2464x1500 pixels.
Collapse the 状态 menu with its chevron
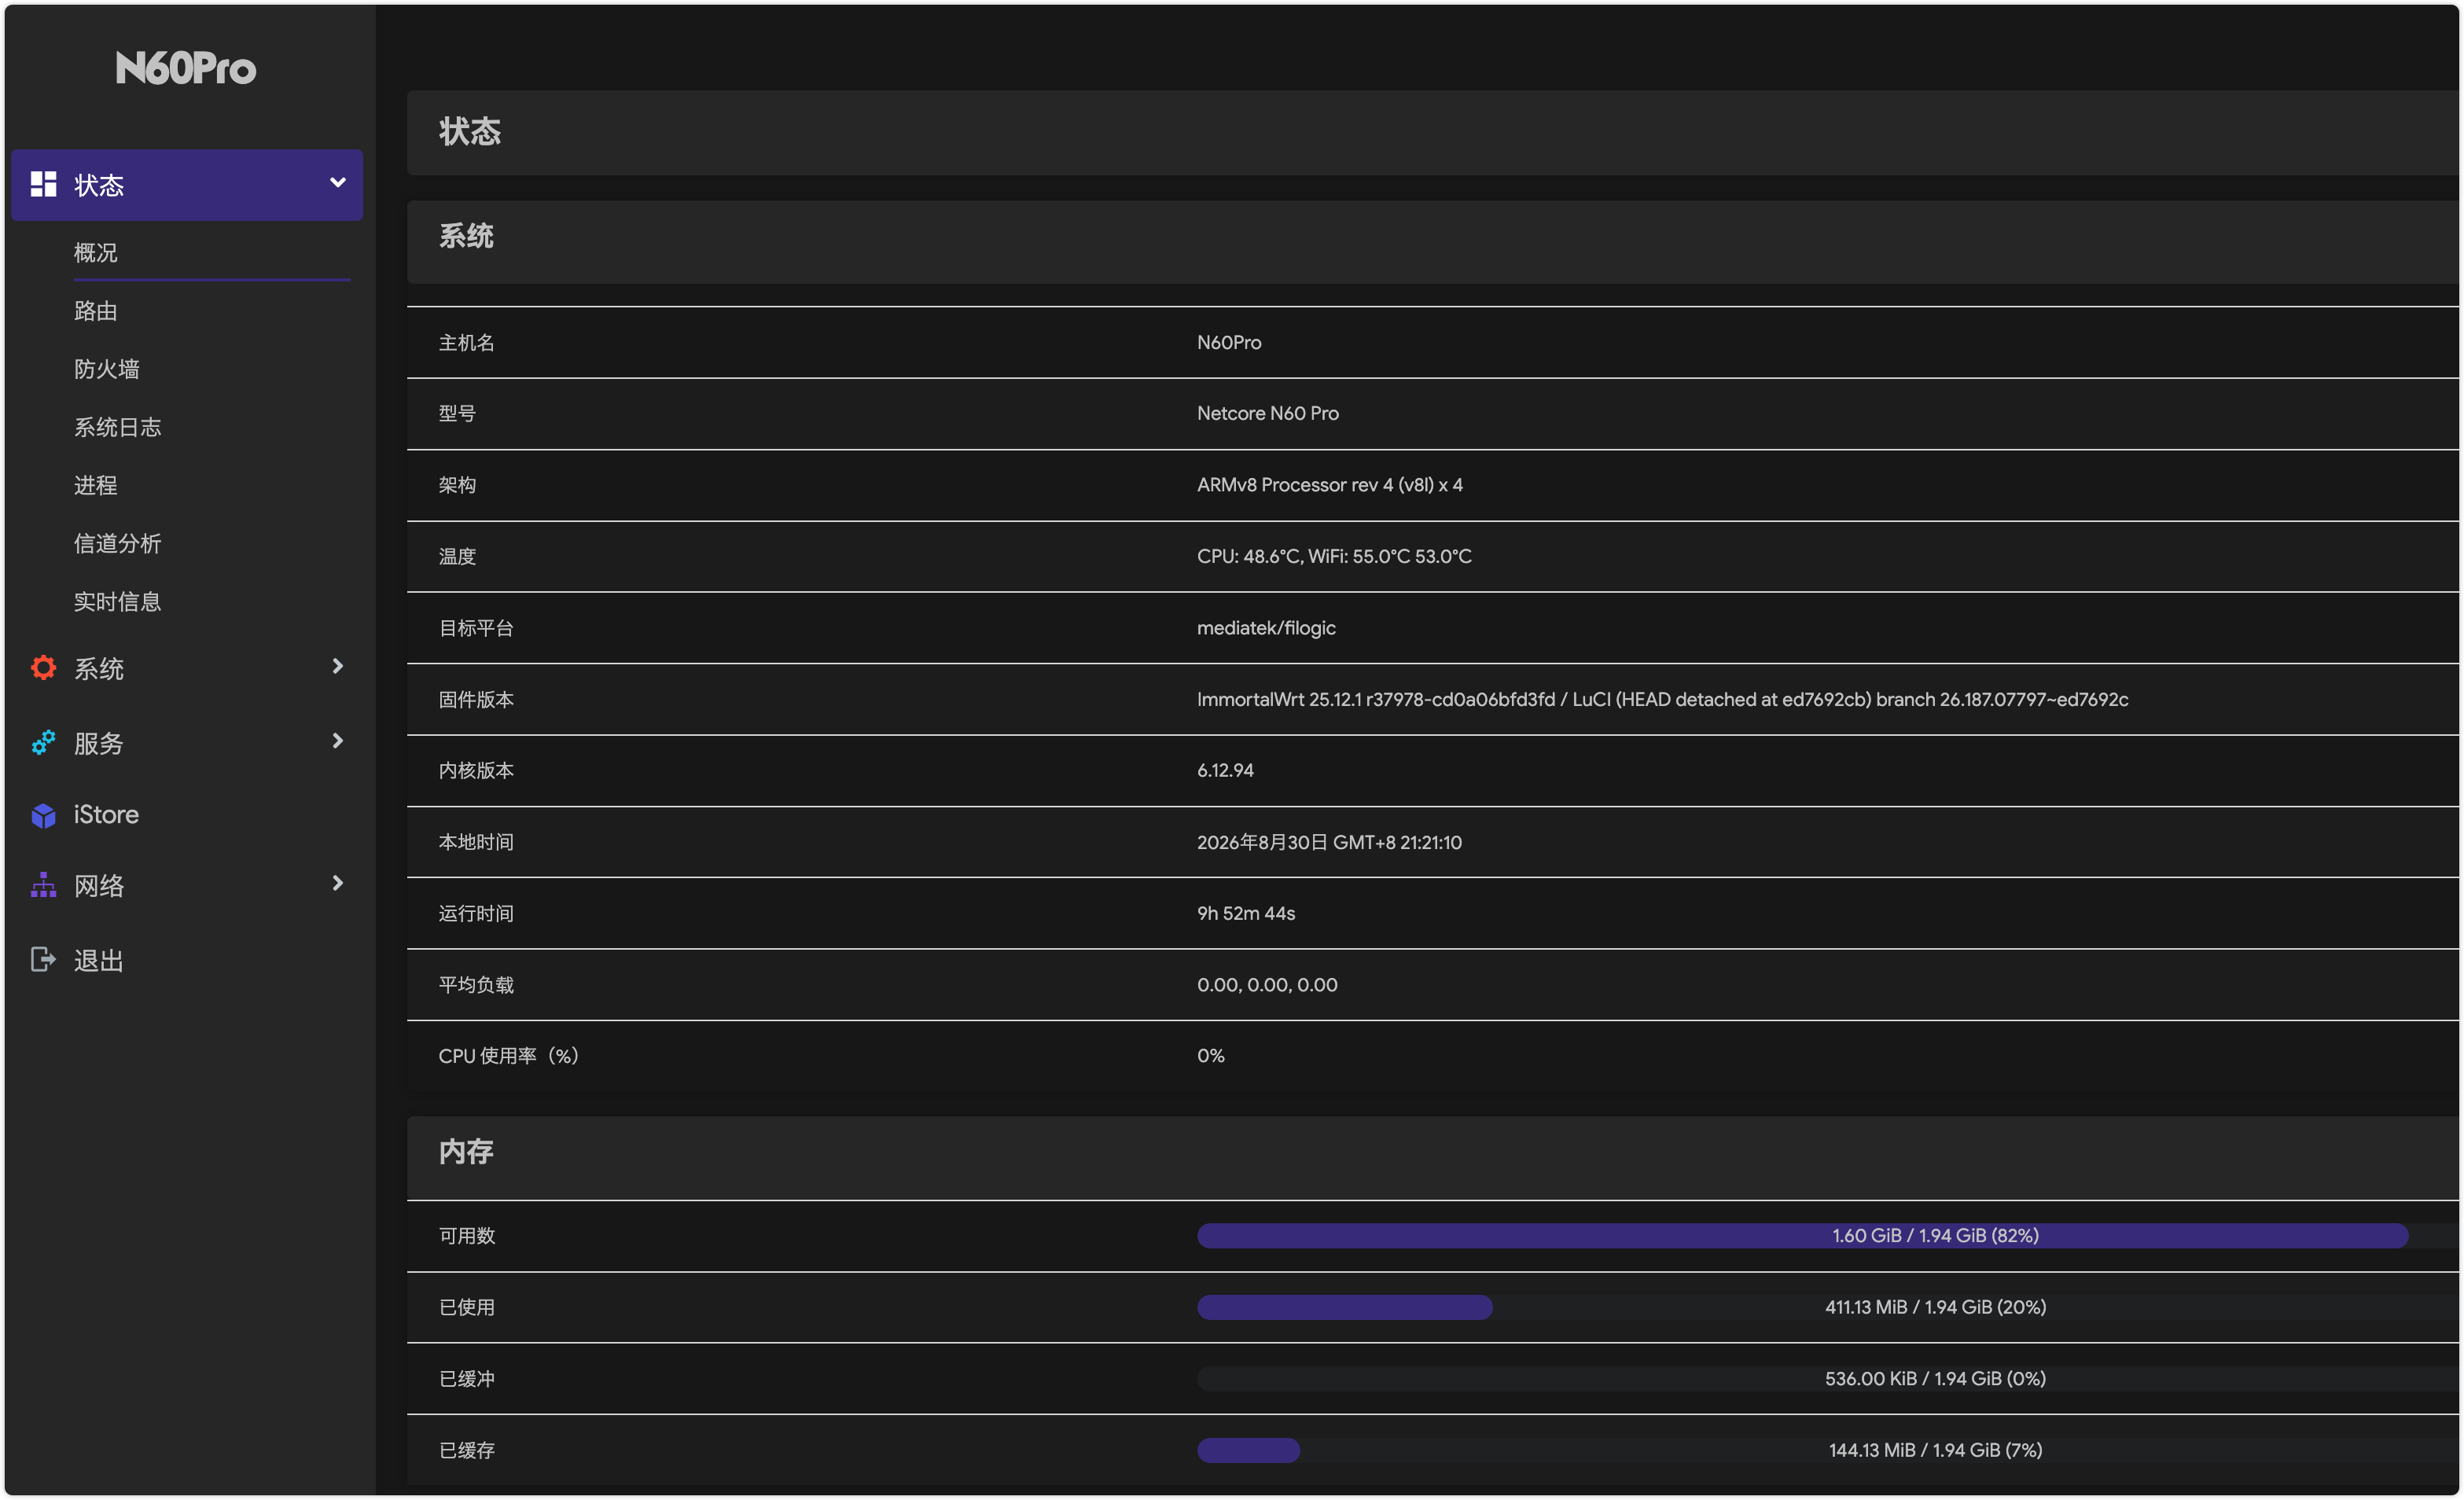[338, 183]
